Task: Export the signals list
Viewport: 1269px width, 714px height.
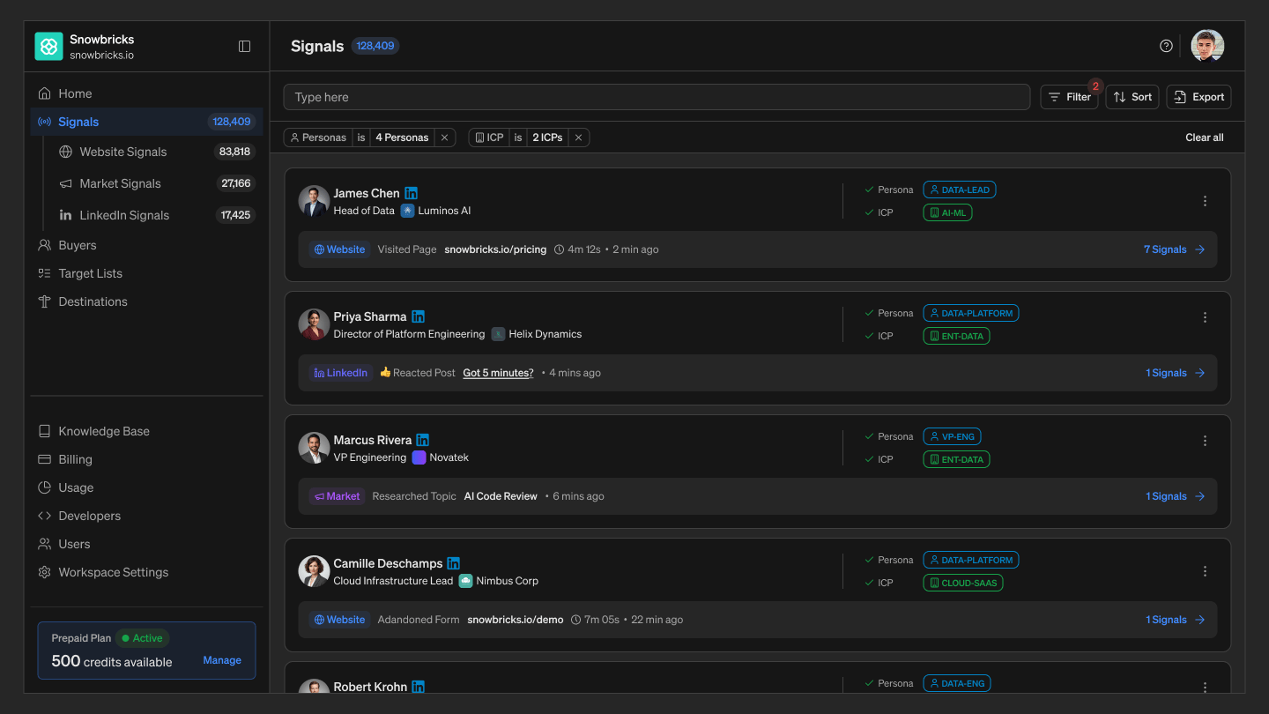Action: [x=1198, y=97]
